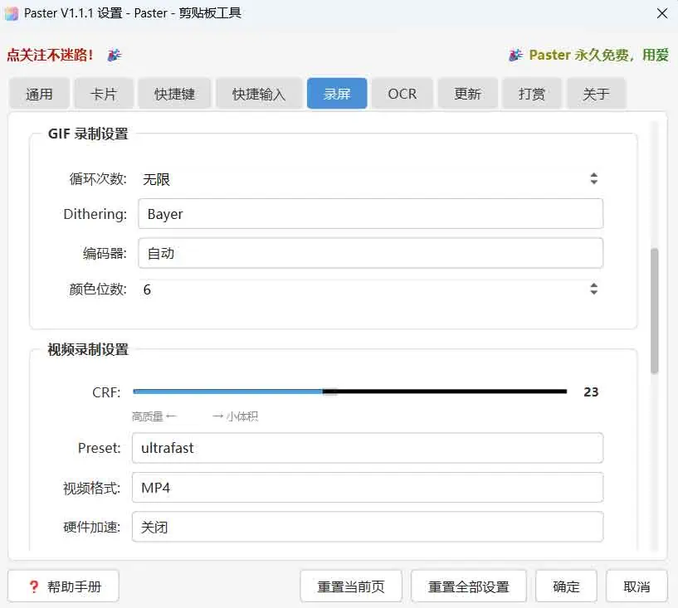
Task: Click the 视频录制设置 group title
Action: [x=88, y=349]
